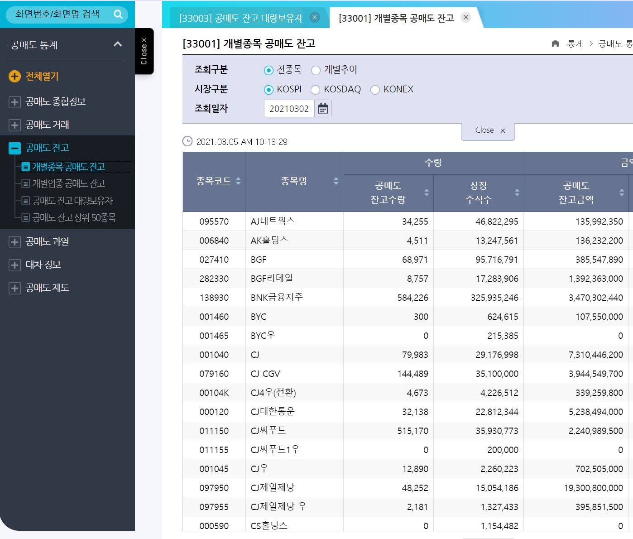This screenshot has height=539, width=633.
Task: Expand 공매도 종합정보 menu
Action: click(14, 102)
